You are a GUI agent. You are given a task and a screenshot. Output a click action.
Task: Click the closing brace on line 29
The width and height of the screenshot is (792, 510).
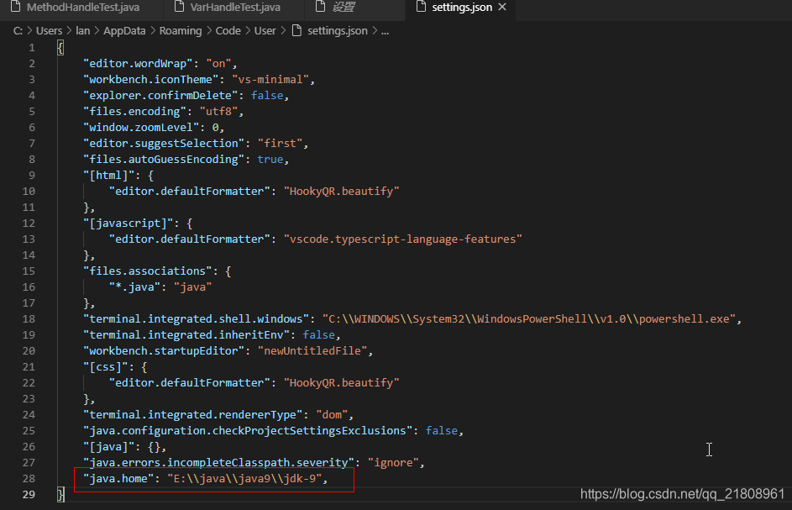pyautogui.click(x=60, y=494)
